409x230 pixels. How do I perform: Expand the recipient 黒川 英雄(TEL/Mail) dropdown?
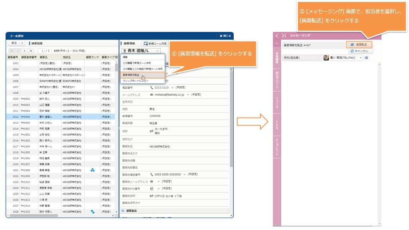pos(361,58)
